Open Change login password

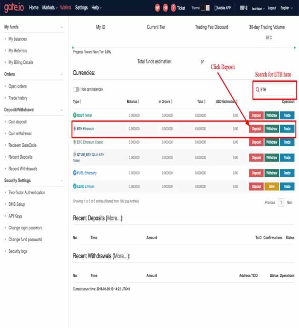[x=25, y=228]
